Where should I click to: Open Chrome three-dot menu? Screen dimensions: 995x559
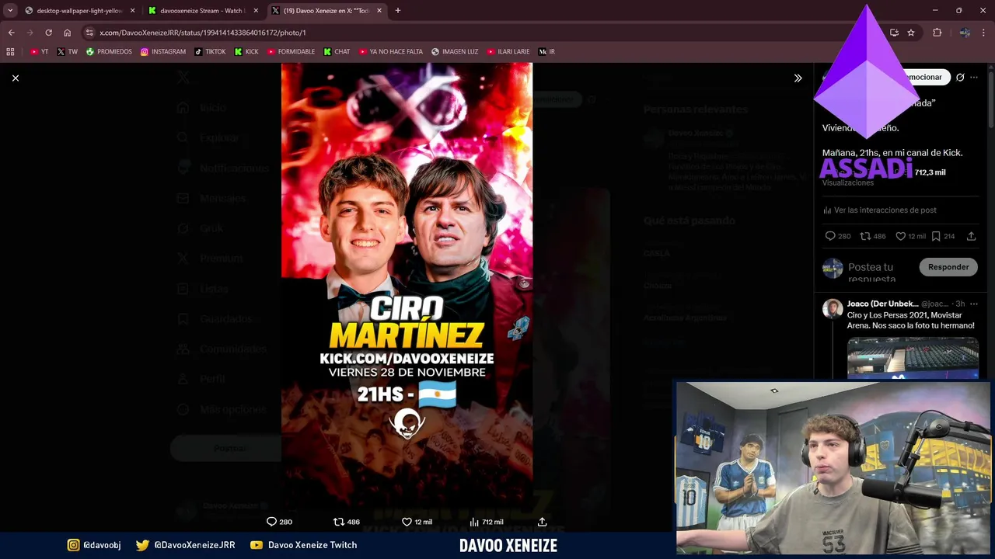pos(984,33)
